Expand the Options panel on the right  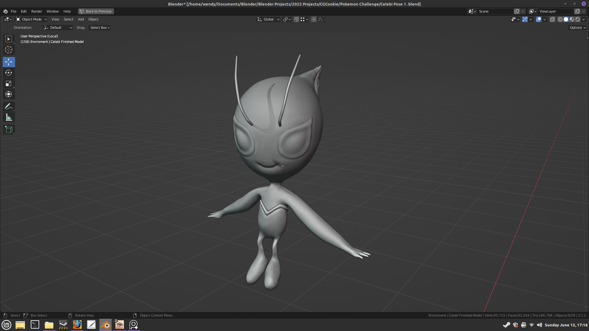point(577,27)
